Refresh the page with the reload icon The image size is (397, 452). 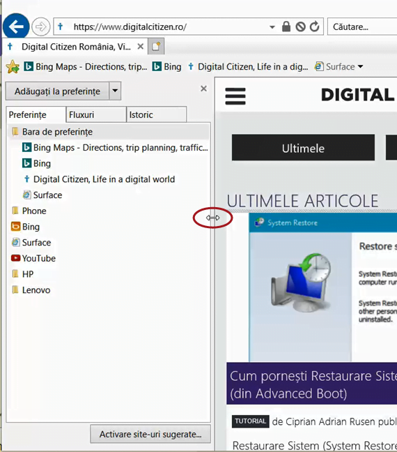coord(314,27)
